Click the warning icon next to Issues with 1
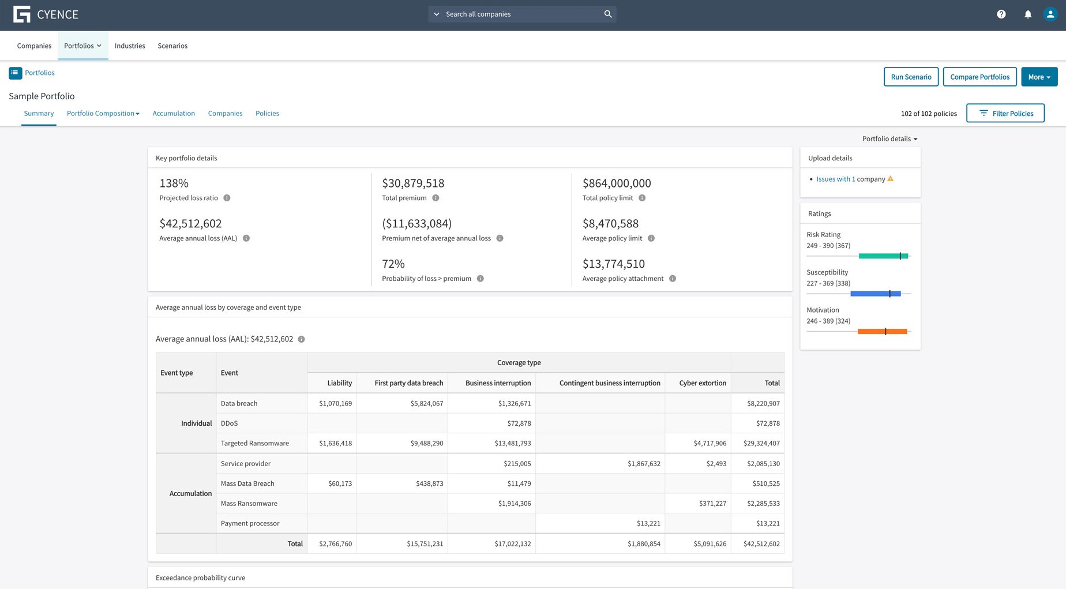Screen dimensions: 1066x589 [x=891, y=179]
